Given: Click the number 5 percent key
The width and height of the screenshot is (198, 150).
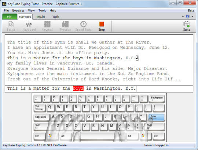Looking at the screenshot, I should (x=82, y=99).
